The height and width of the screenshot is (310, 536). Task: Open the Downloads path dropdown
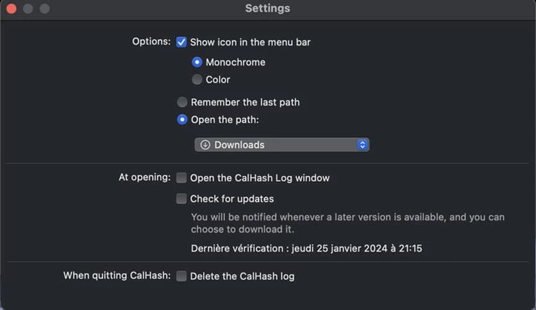[x=281, y=145]
